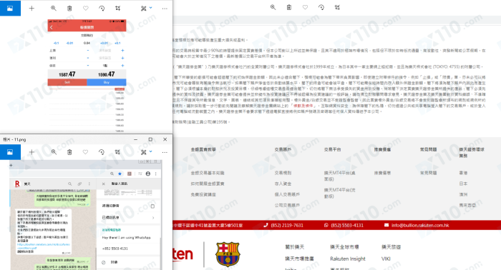This screenshot has width=501, height=270.
Task: Click the FC Barcelona crest logo
Action: [228, 254]
